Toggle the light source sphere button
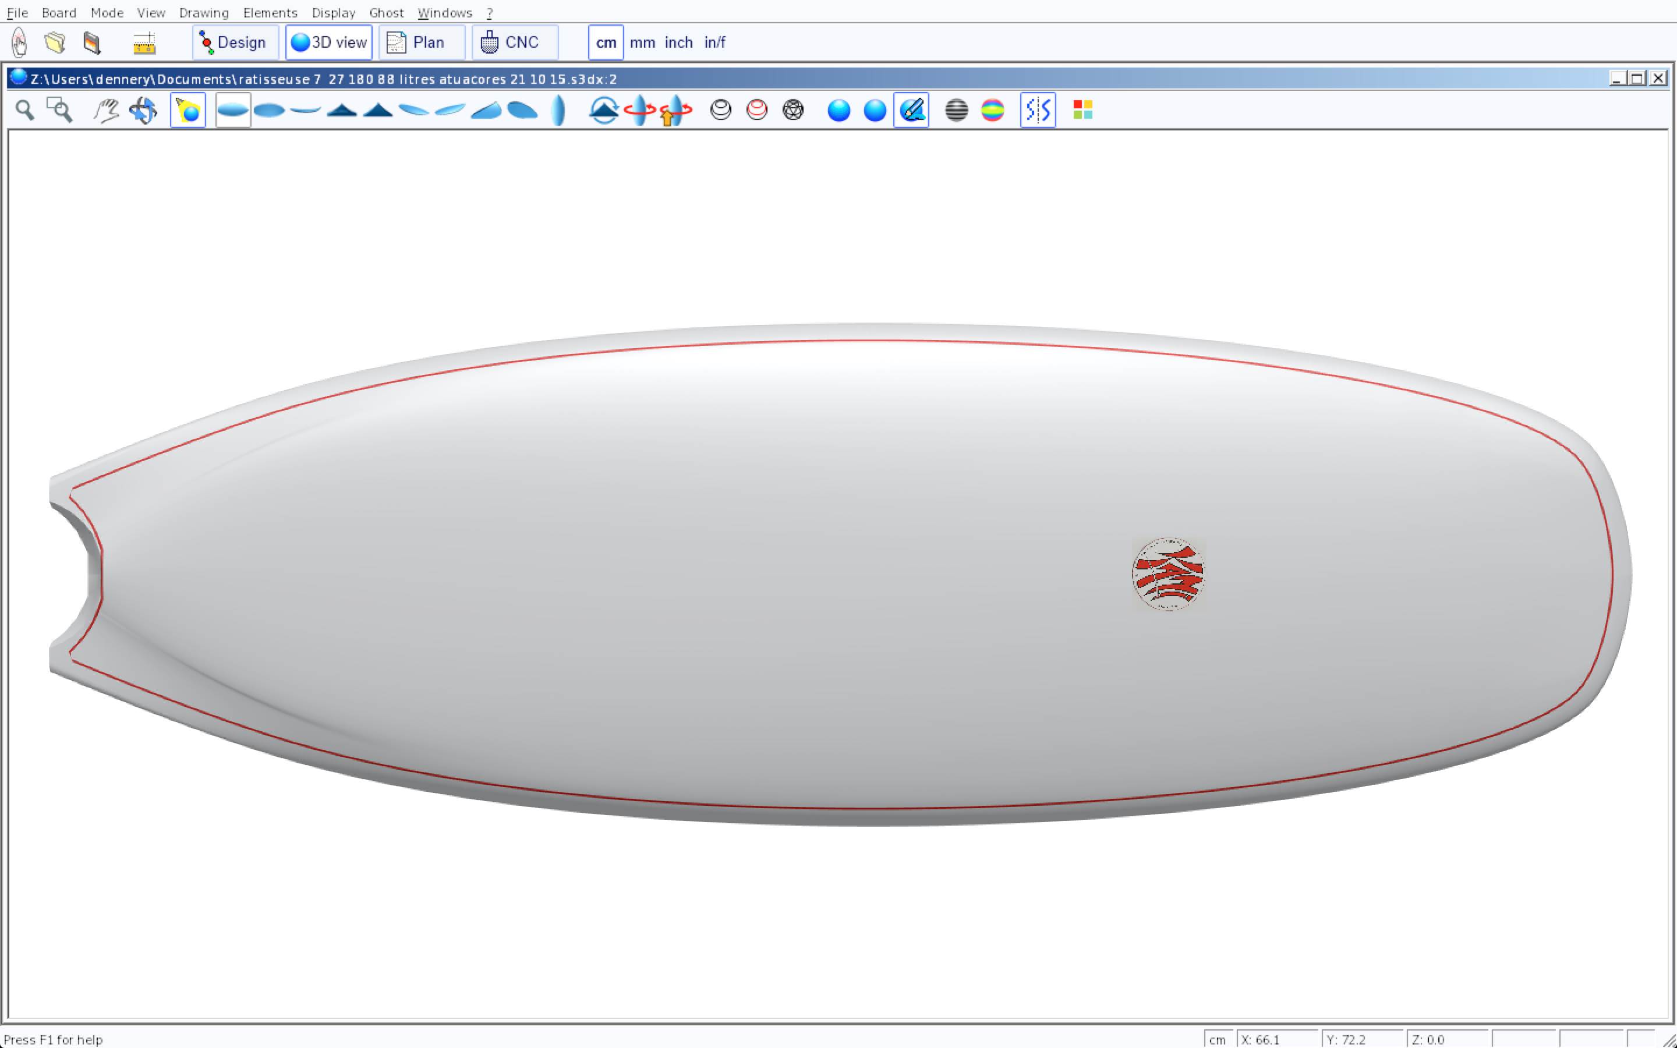The image size is (1677, 1048). tap(188, 110)
